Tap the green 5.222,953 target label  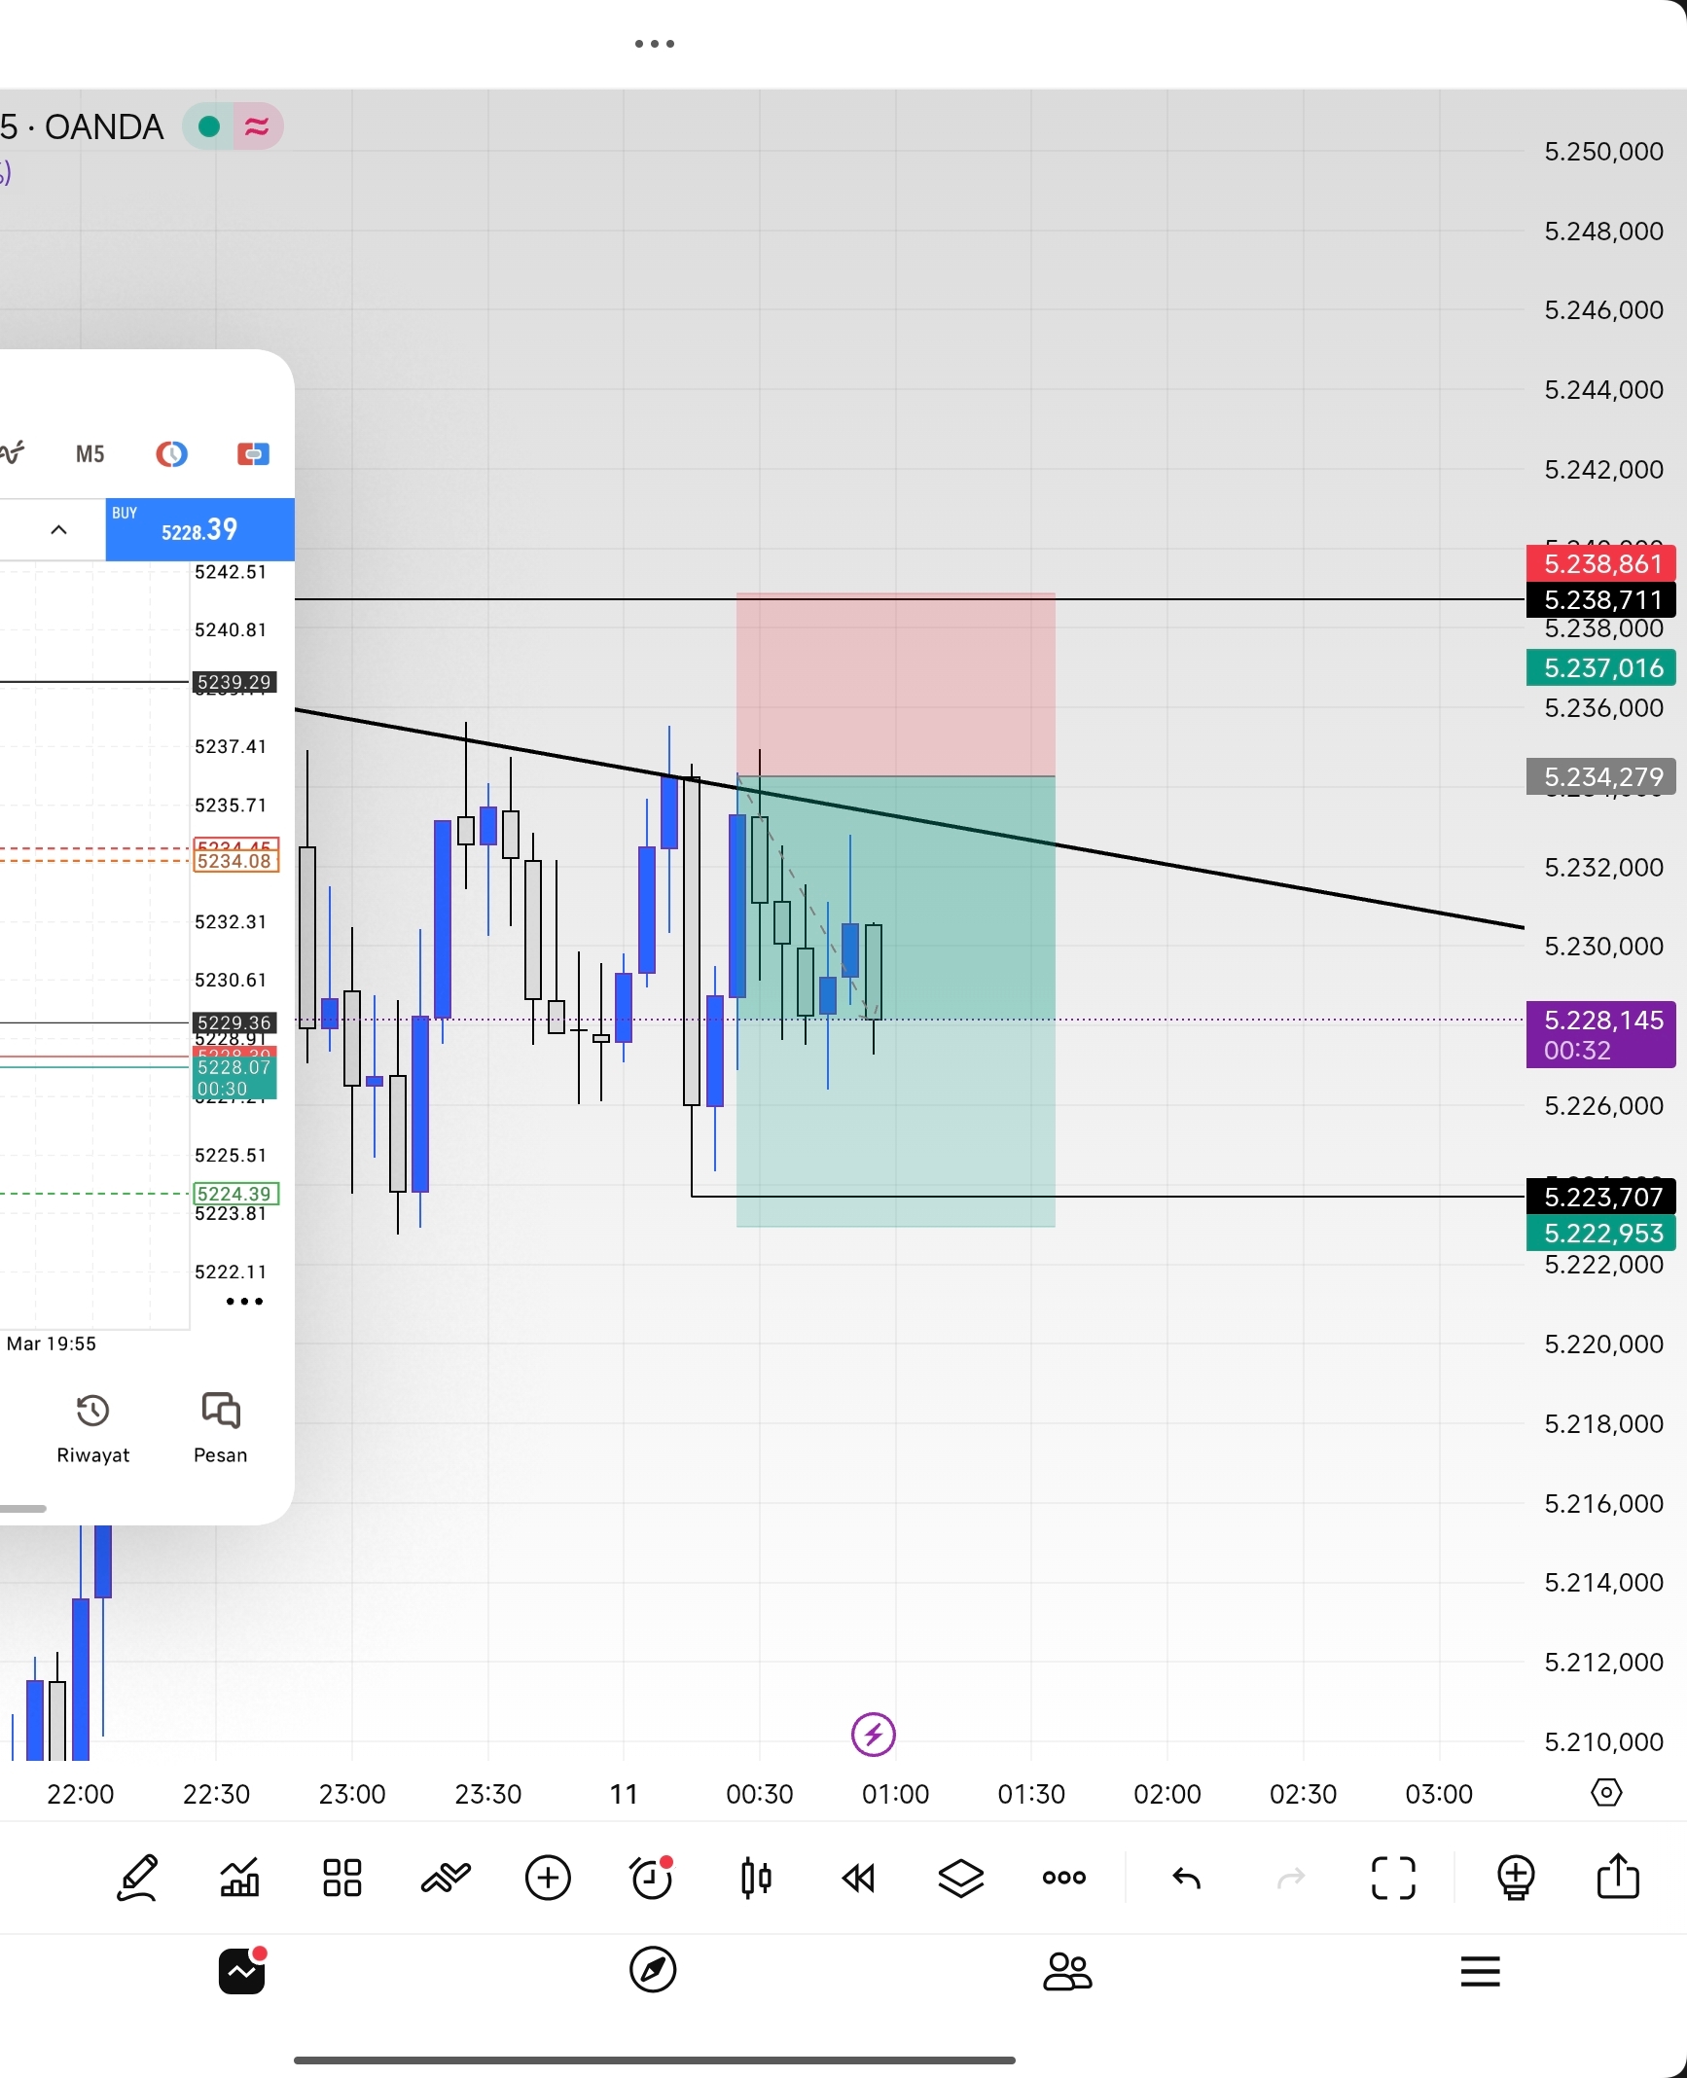[1601, 1233]
